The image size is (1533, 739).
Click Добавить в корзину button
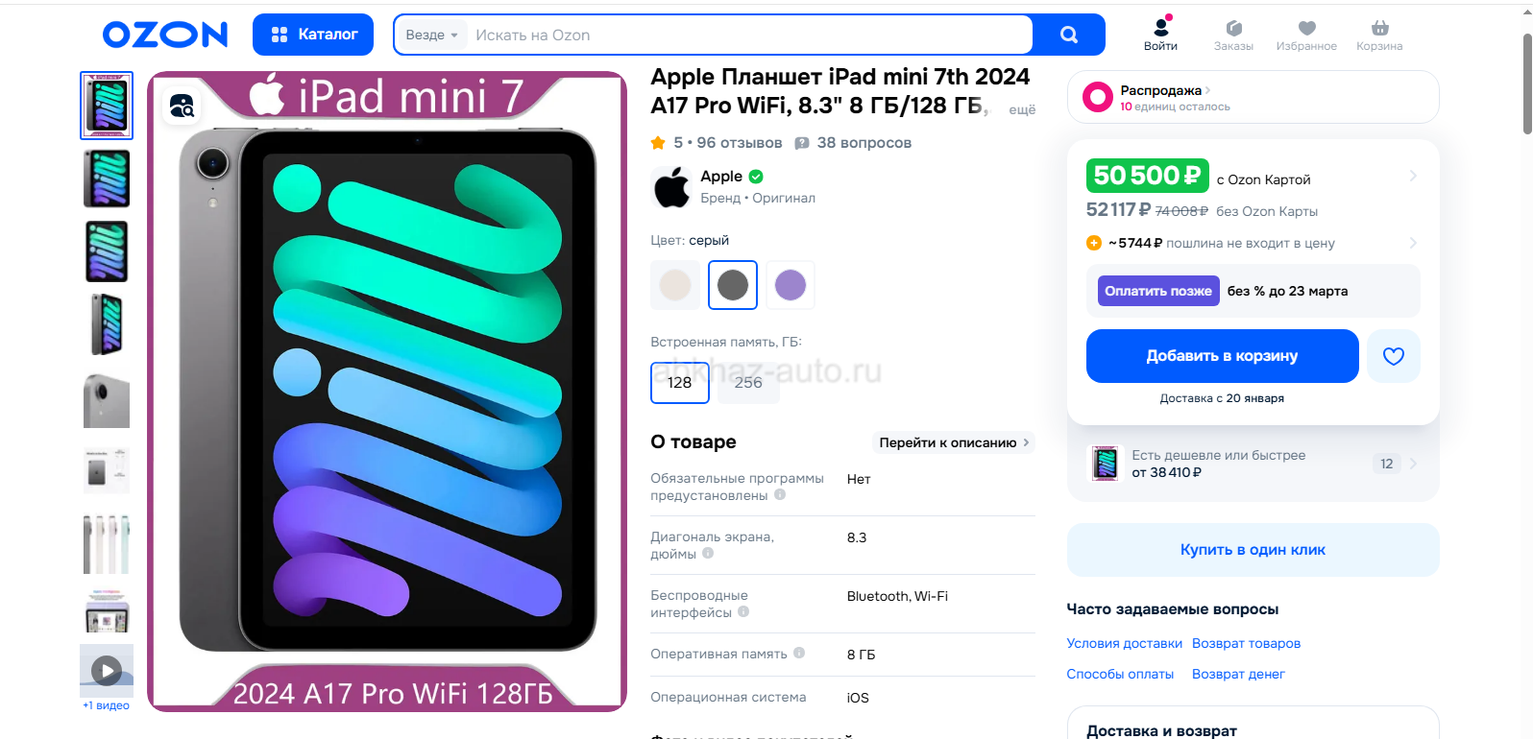[1222, 356]
